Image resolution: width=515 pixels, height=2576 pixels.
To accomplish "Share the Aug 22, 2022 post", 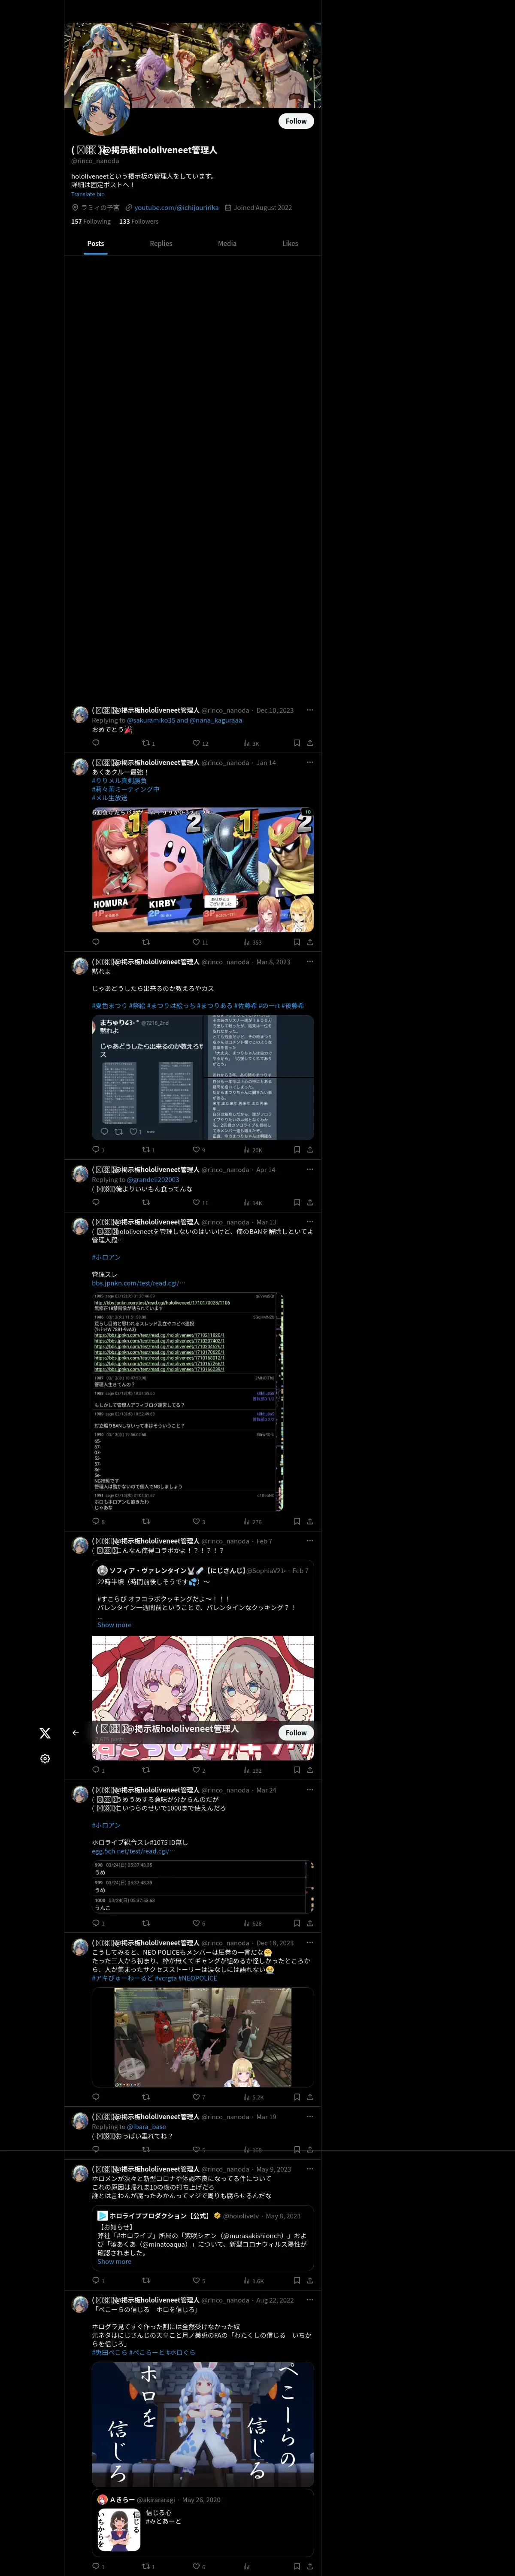I will tap(310, 2566).
